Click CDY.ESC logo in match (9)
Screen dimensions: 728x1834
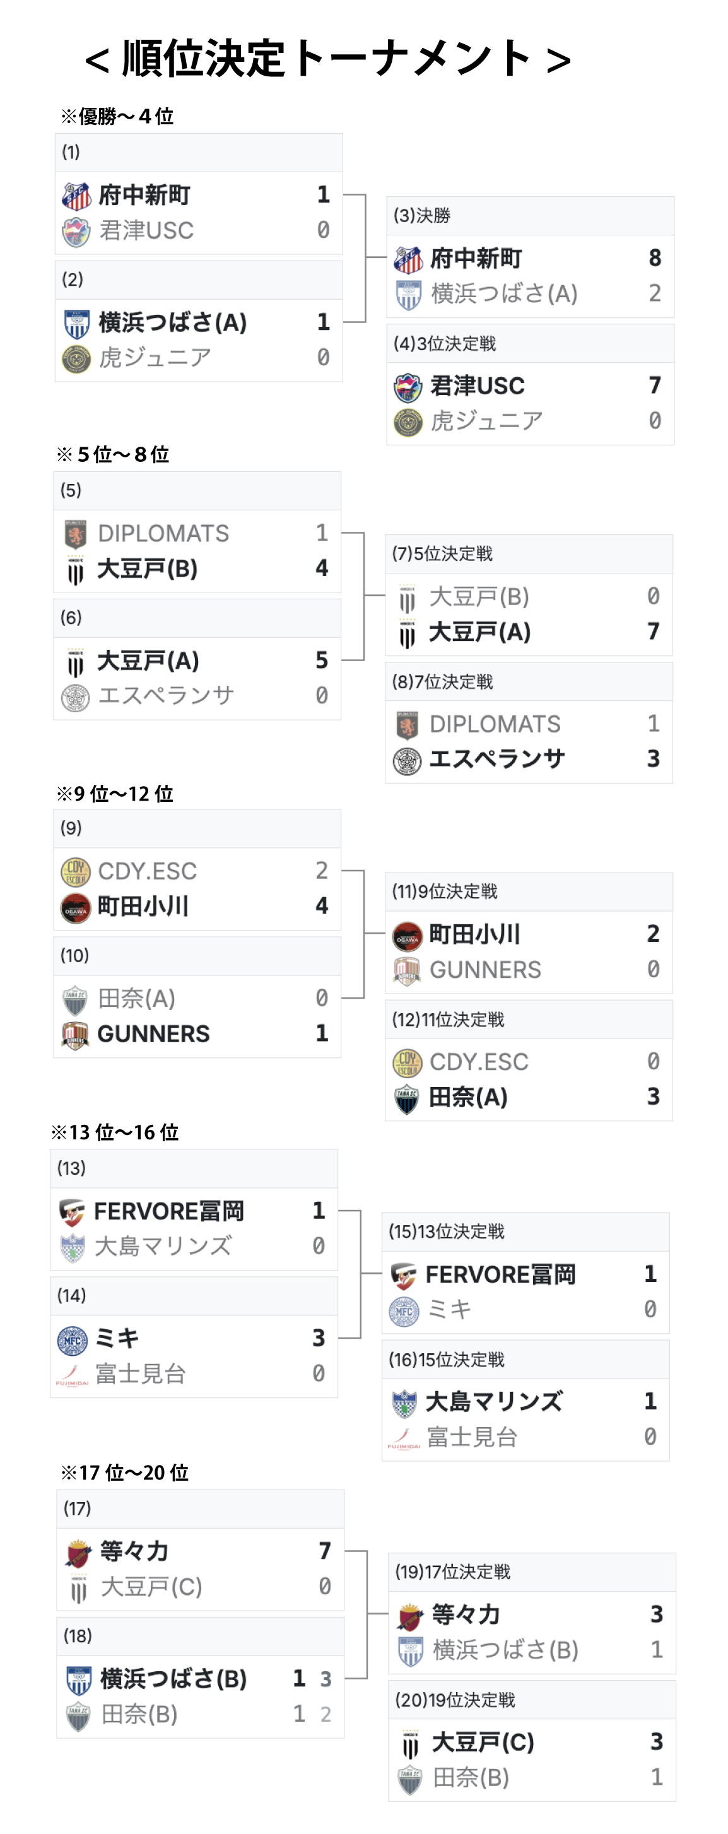(76, 871)
